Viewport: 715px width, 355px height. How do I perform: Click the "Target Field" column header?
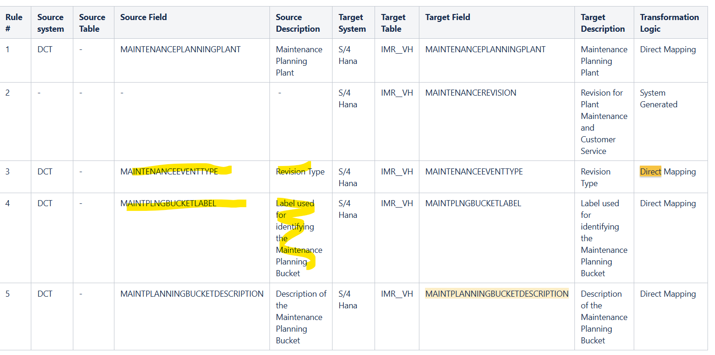click(447, 17)
